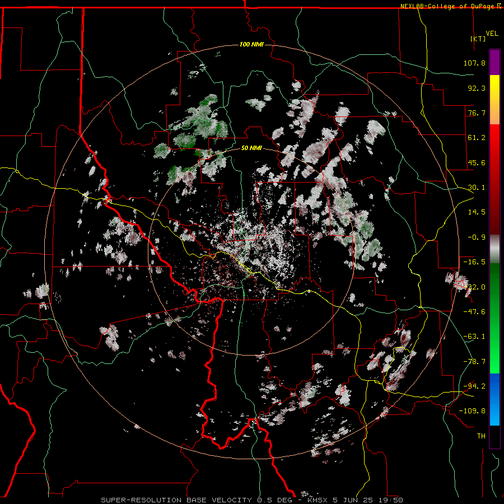Select the 30.1 scale value
Image resolution: width=504 pixels, height=504 pixels.
pyautogui.click(x=477, y=188)
